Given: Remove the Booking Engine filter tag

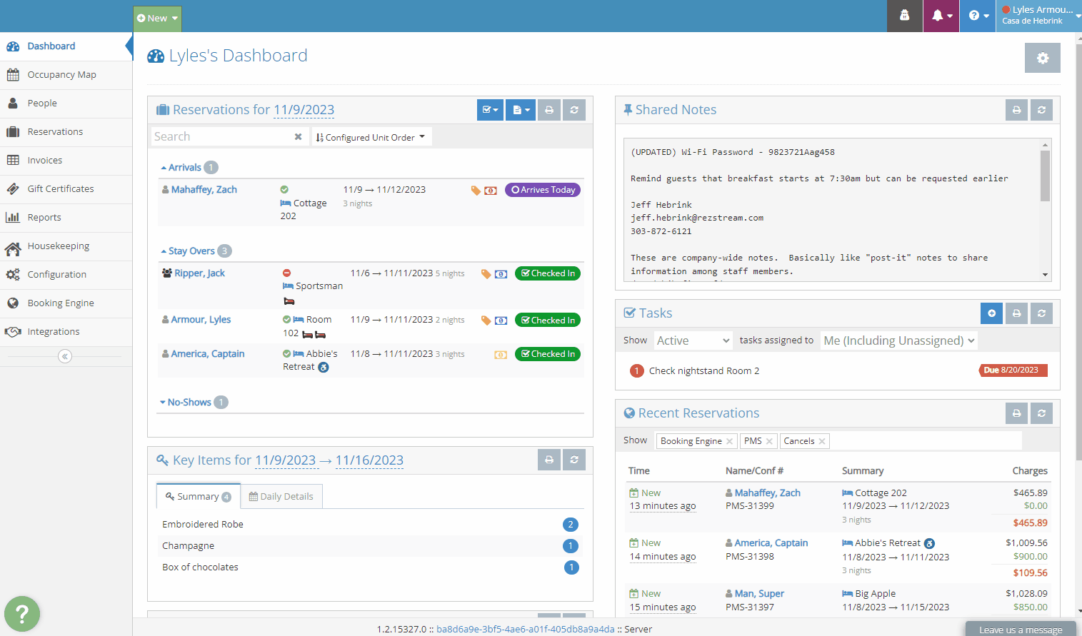Looking at the screenshot, I should (x=729, y=441).
